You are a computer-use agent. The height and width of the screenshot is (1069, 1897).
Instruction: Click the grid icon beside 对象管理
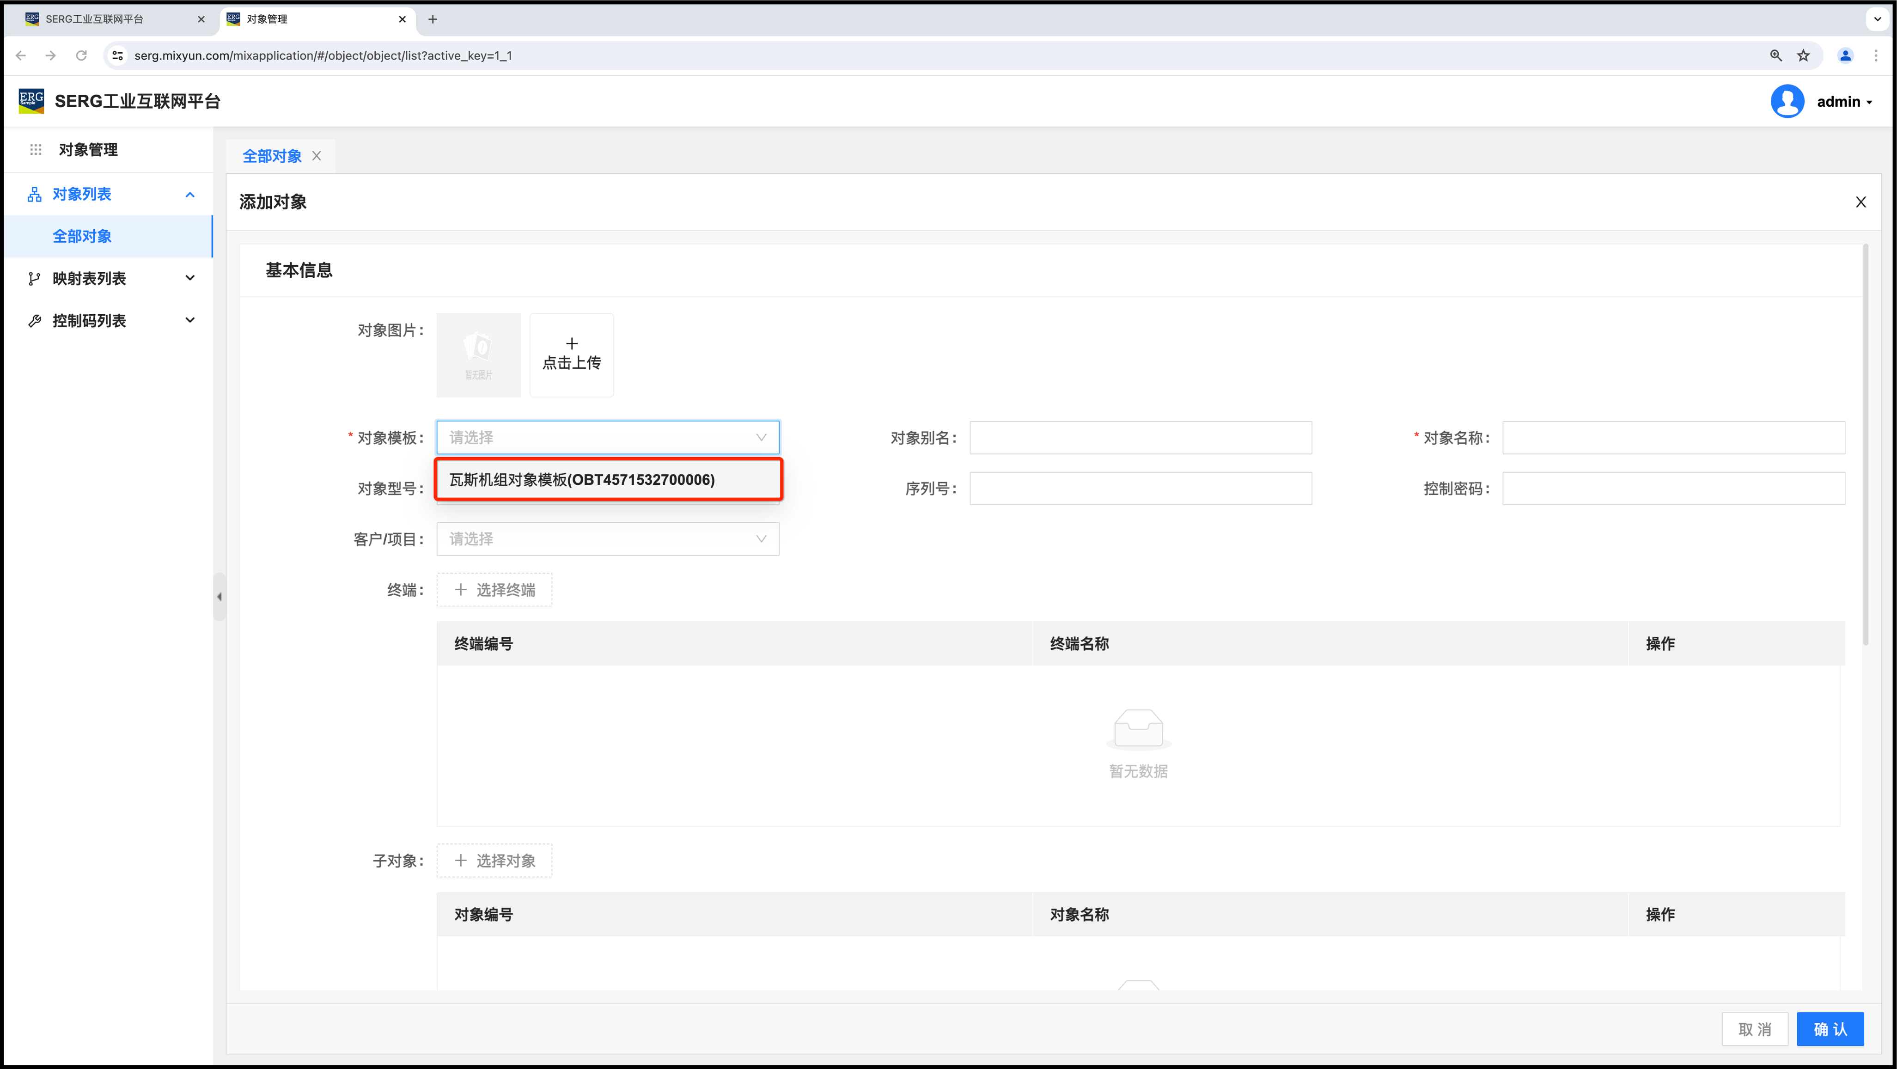pos(35,150)
